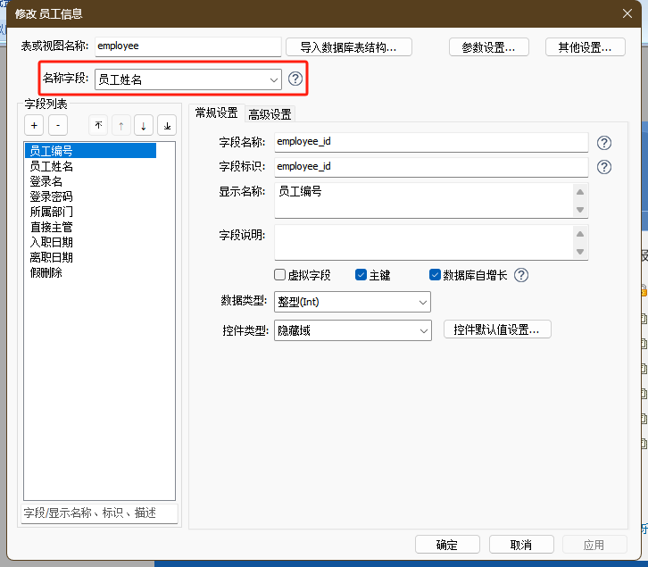Open the 控件类型 dropdown
648x567 pixels.
pos(423,330)
